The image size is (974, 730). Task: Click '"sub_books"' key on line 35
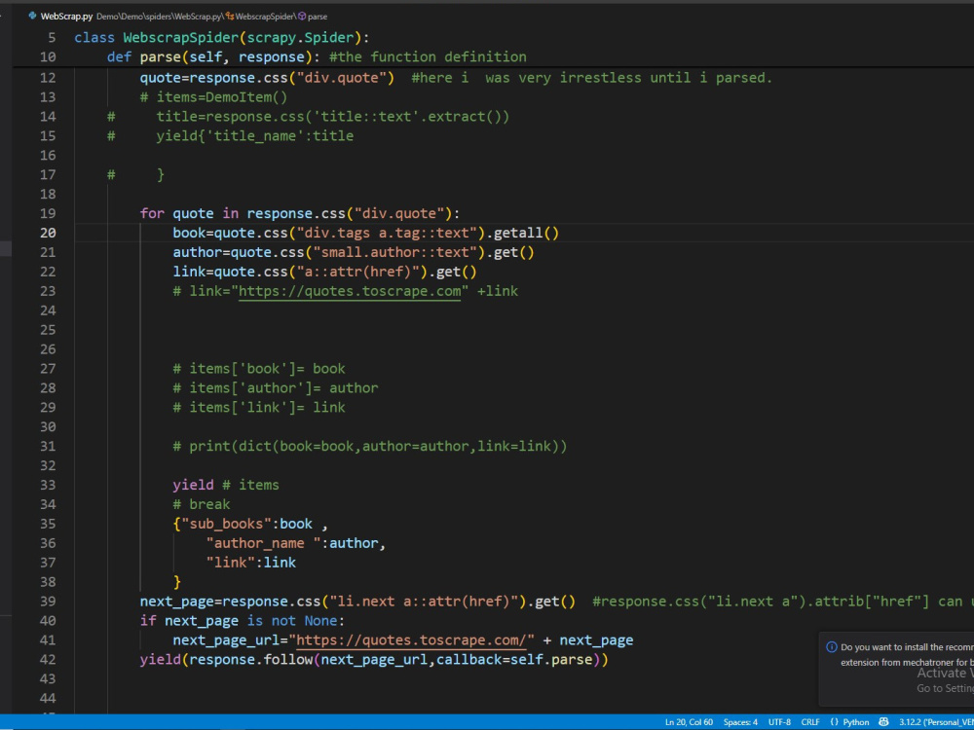[x=226, y=524]
